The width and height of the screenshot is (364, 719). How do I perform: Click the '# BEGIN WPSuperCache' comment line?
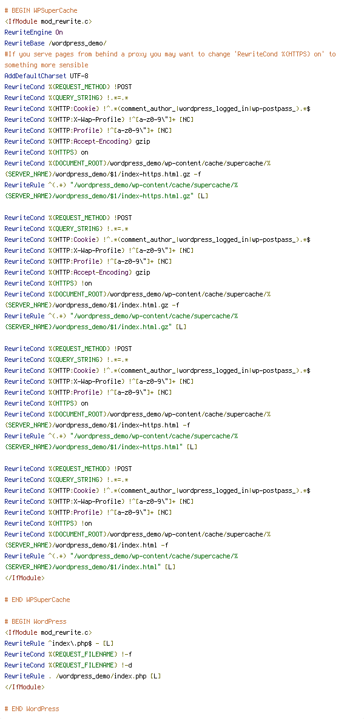pos(41,11)
